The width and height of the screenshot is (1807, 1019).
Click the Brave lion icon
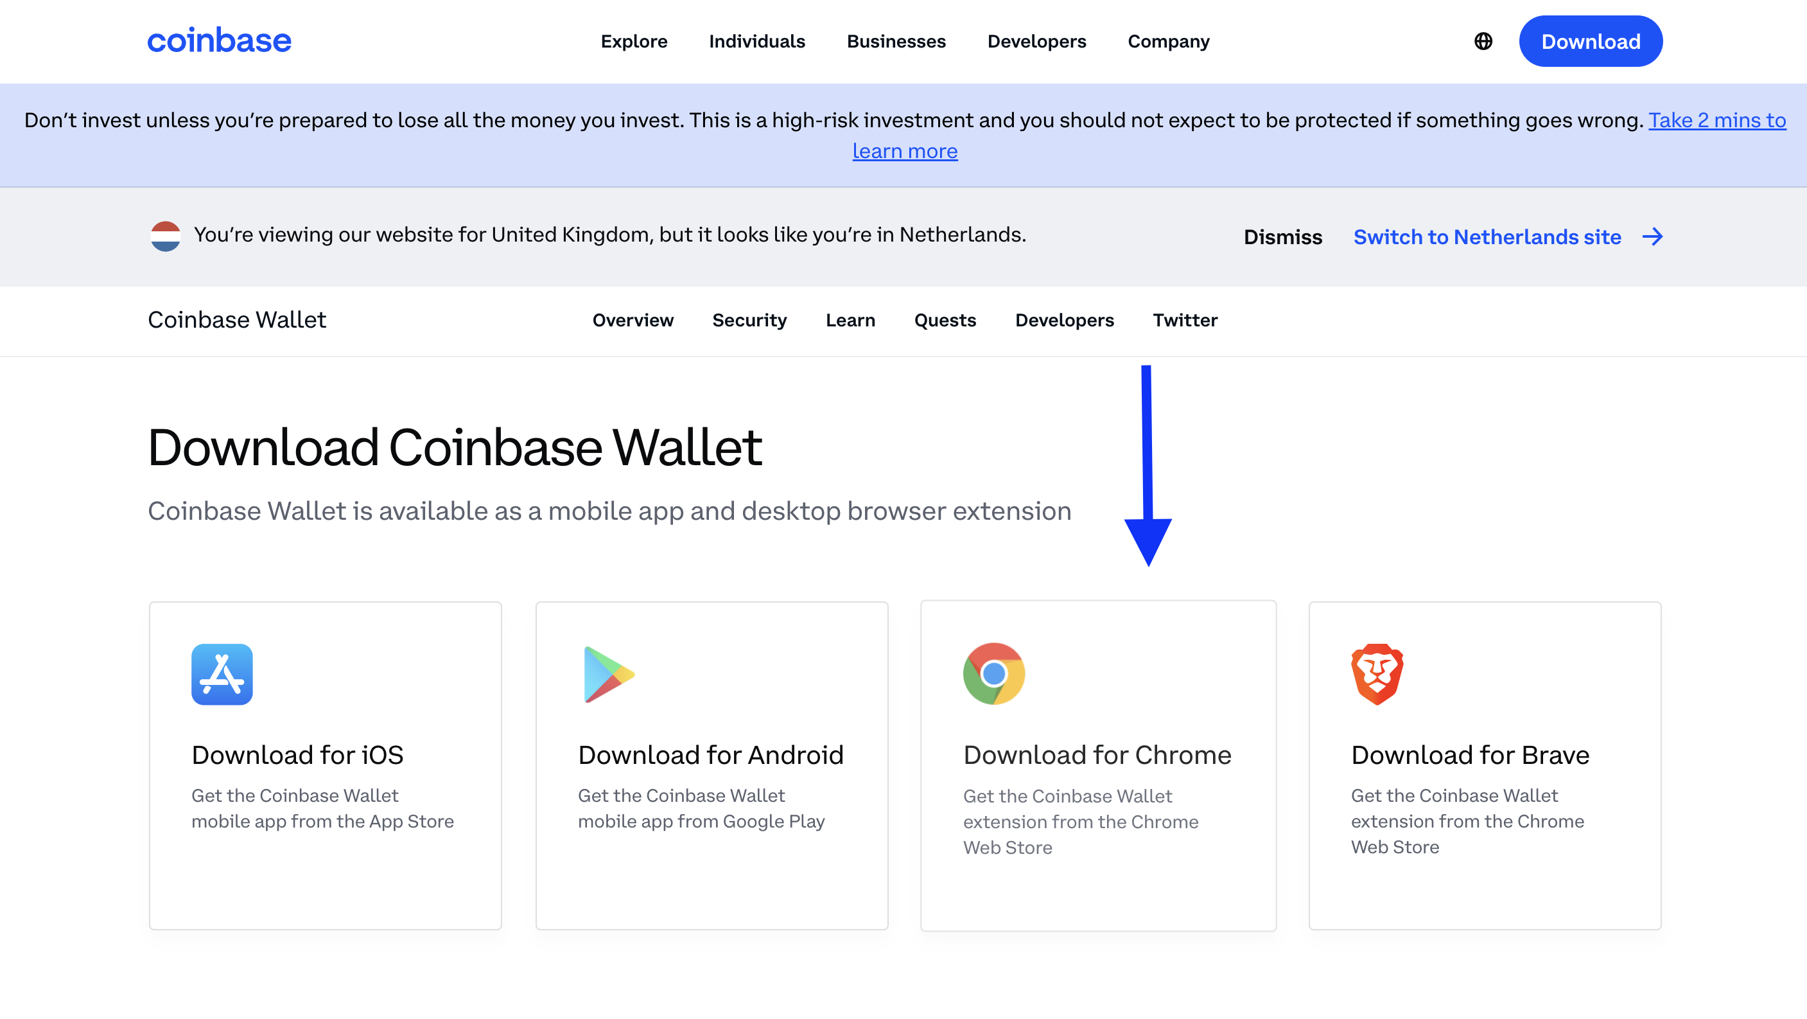pos(1377,675)
